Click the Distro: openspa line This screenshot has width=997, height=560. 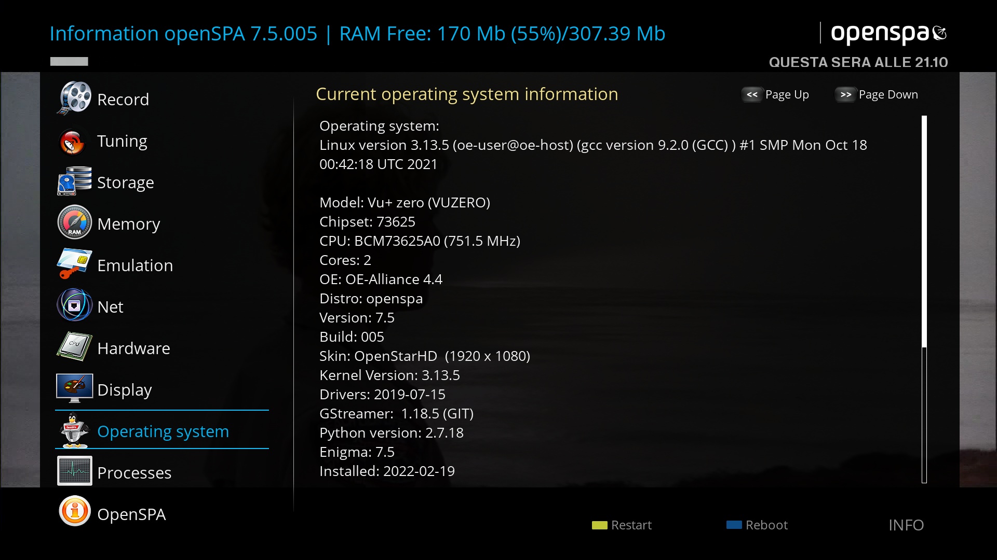[x=371, y=299]
